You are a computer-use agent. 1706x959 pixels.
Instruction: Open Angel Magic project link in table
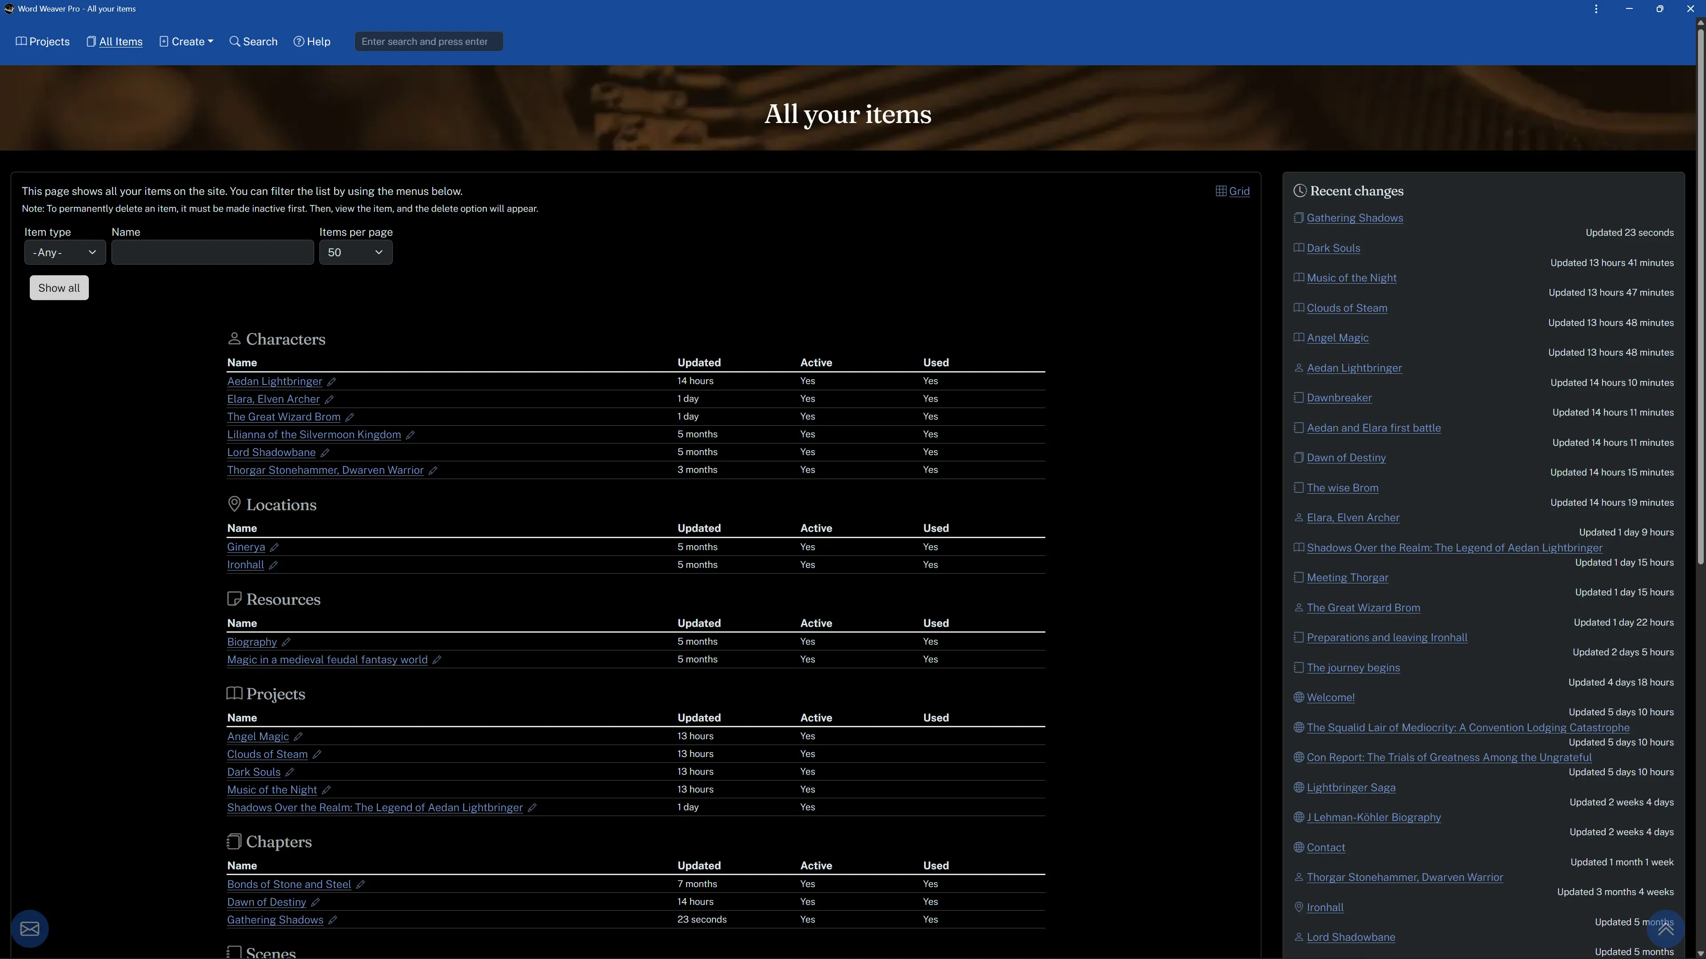click(258, 737)
